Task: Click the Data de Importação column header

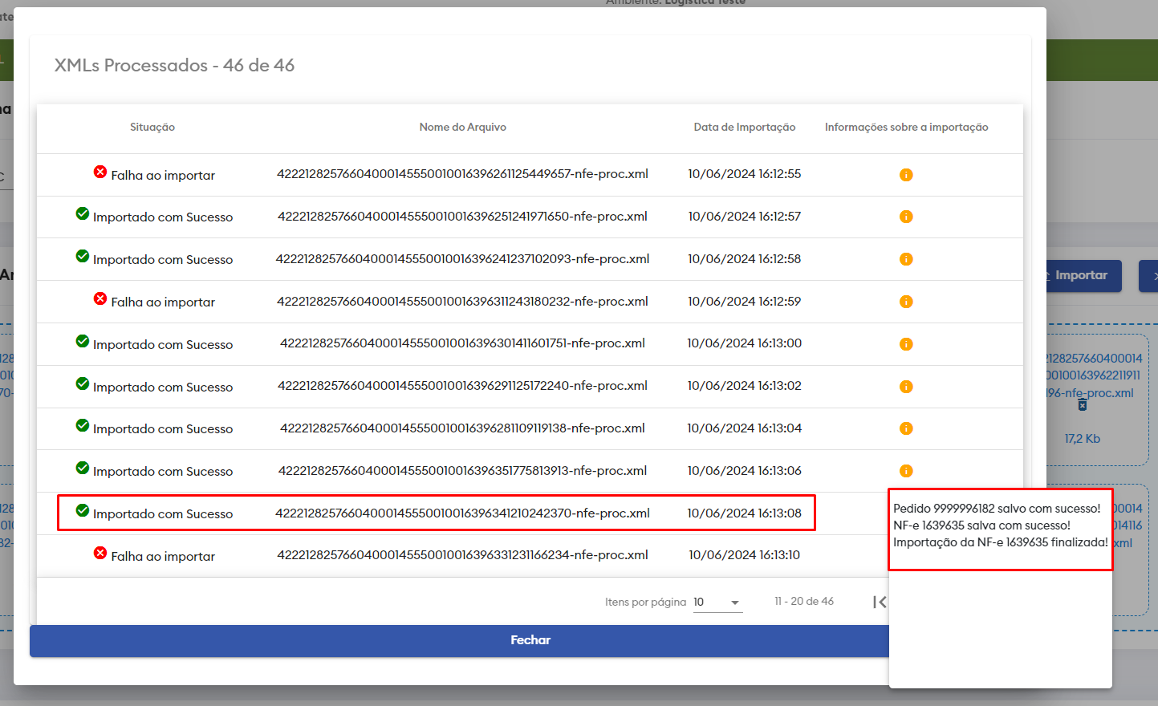Action: [744, 128]
